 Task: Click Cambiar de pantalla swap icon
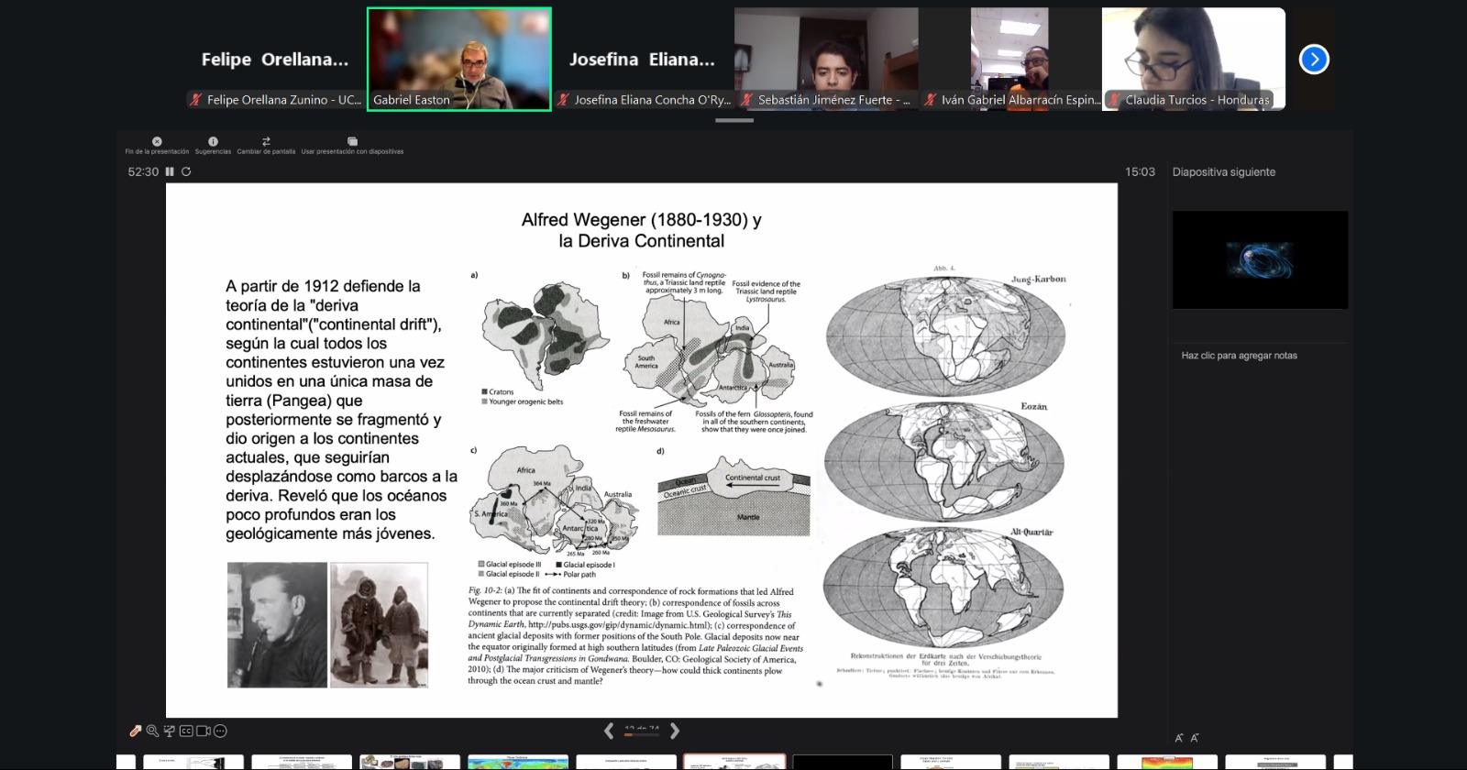point(266,141)
